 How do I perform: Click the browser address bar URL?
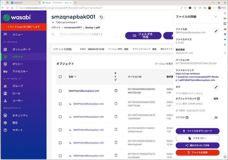point(61,8)
